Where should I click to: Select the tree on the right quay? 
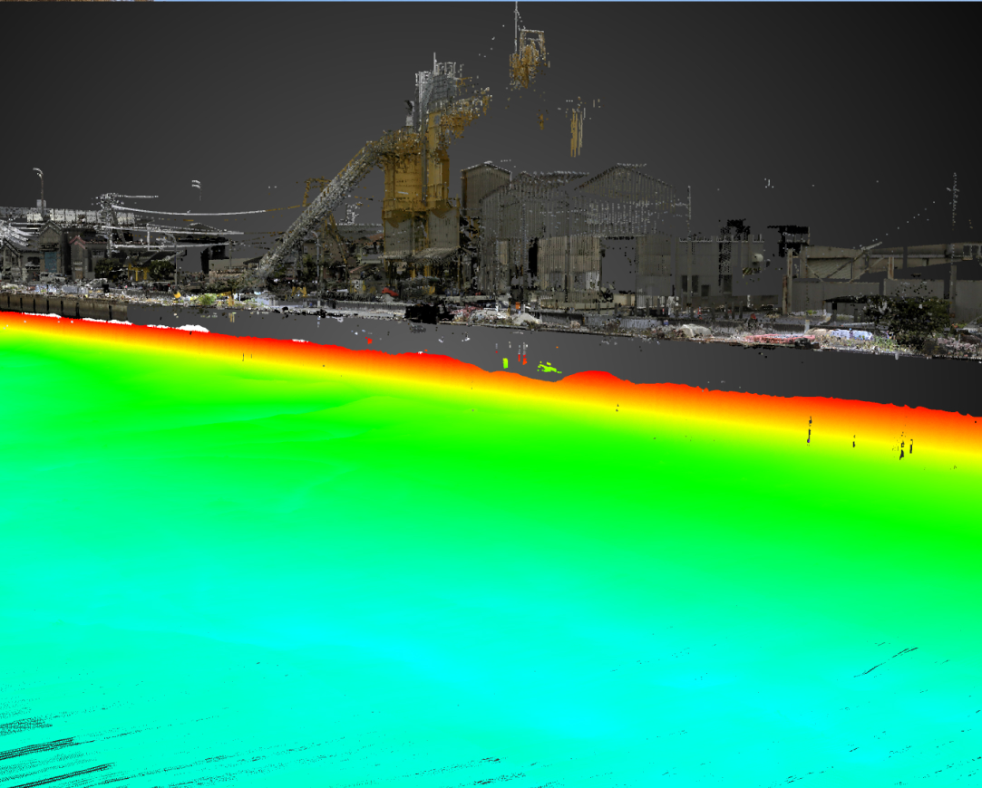click(x=908, y=321)
